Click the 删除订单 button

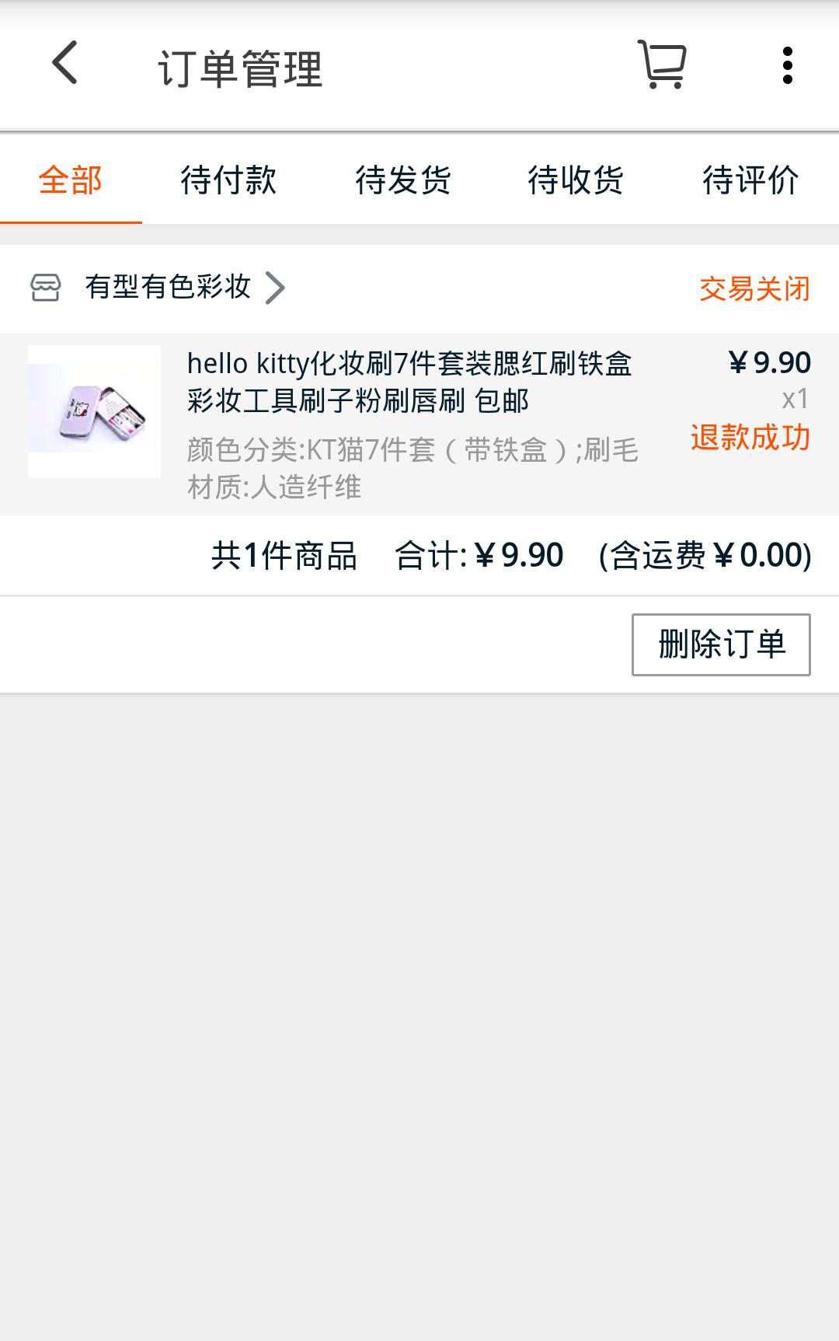coord(721,644)
